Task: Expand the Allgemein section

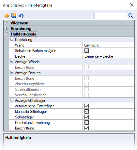Action: [7, 23]
